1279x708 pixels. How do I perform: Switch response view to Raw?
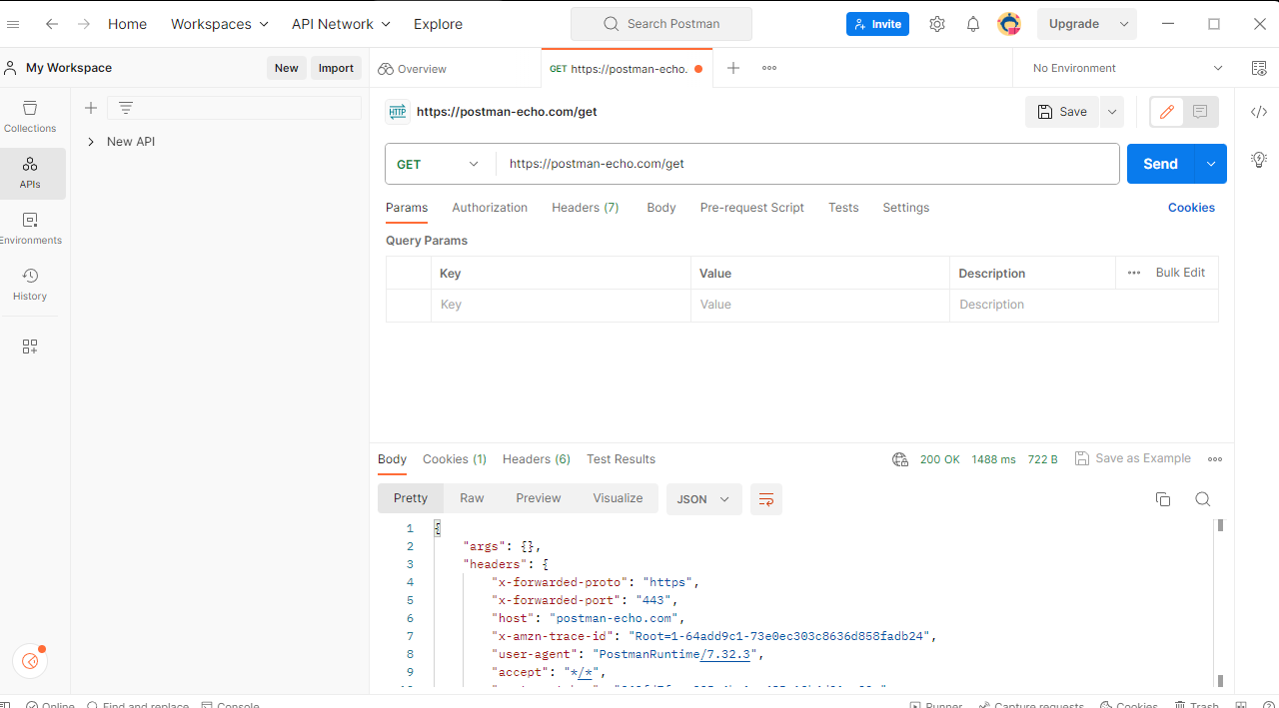(x=472, y=498)
